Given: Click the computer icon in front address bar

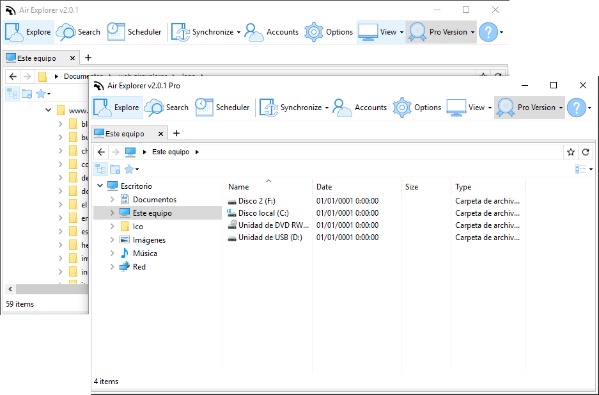Looking at the screenshot, I should click(130, 152).
